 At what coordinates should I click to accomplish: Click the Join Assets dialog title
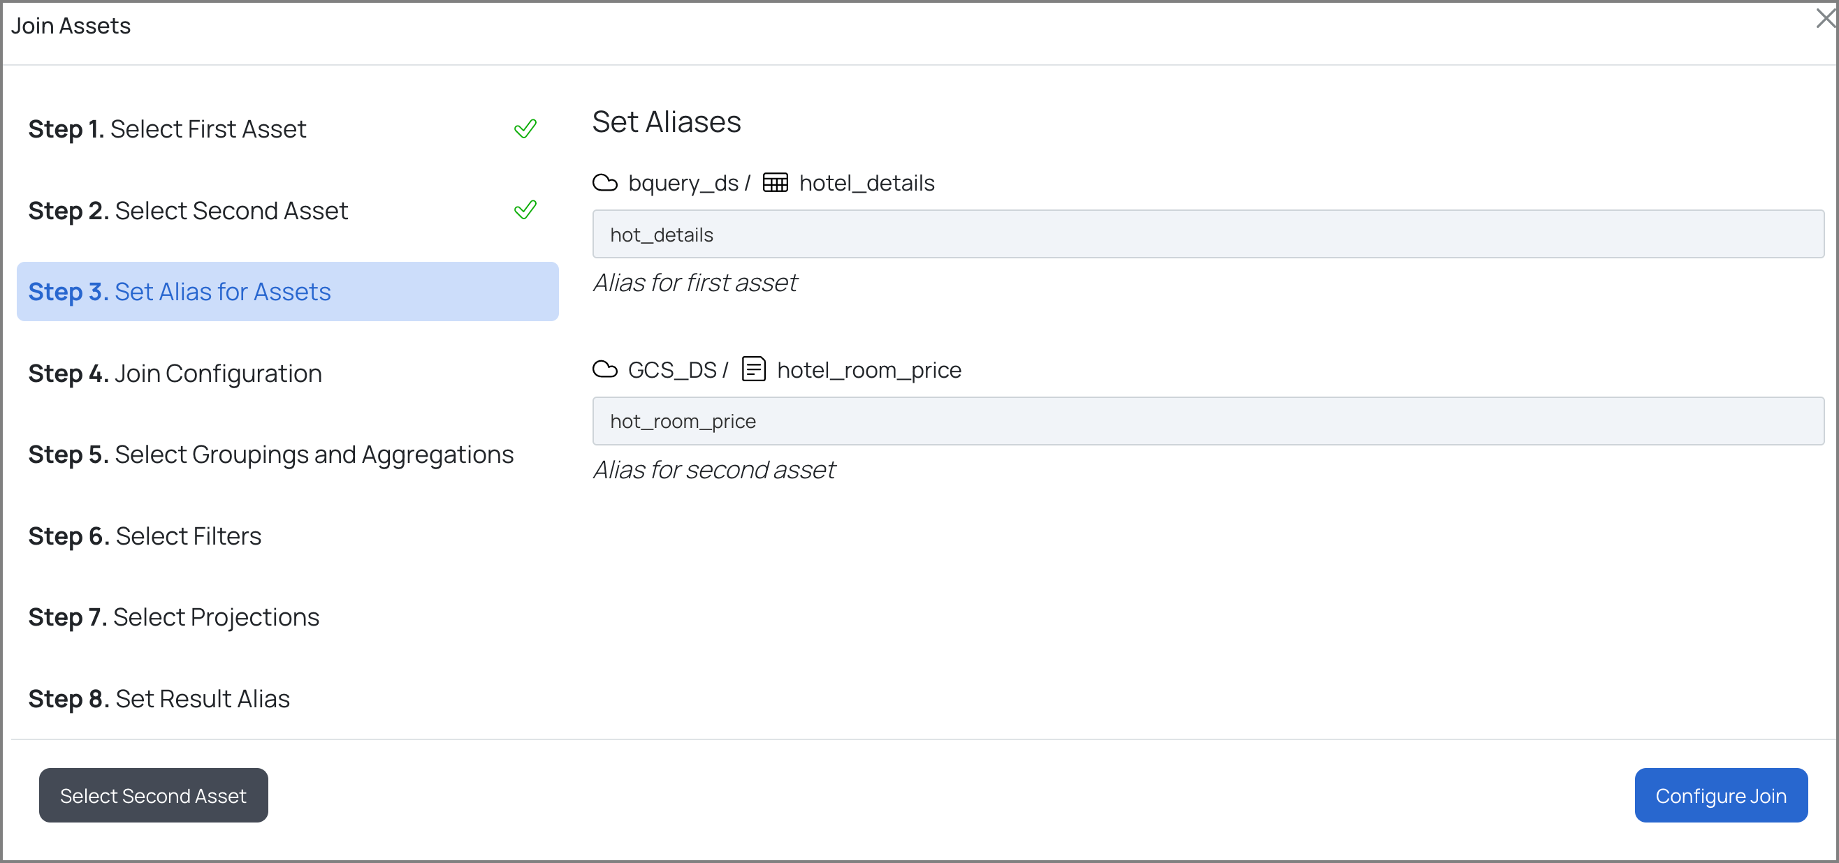coord(71,26)
